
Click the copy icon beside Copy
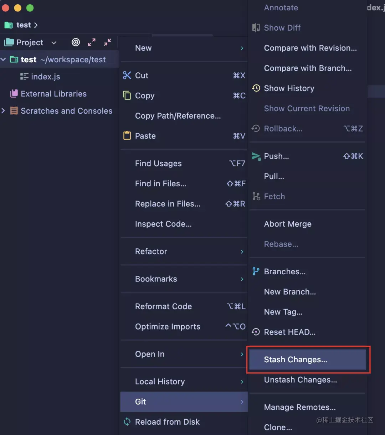(127, 95)
